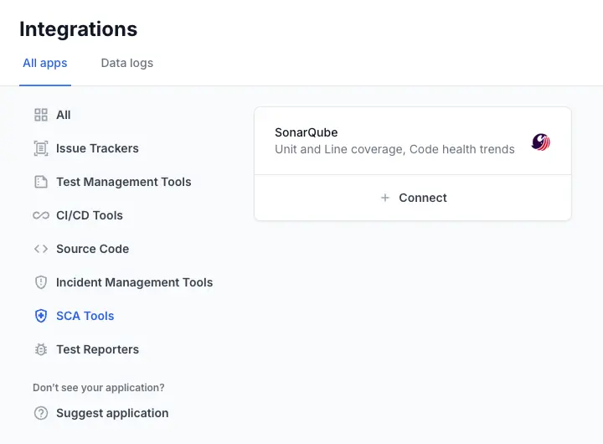Choose the CI/CD Tools category

click(x=90, y=215)
